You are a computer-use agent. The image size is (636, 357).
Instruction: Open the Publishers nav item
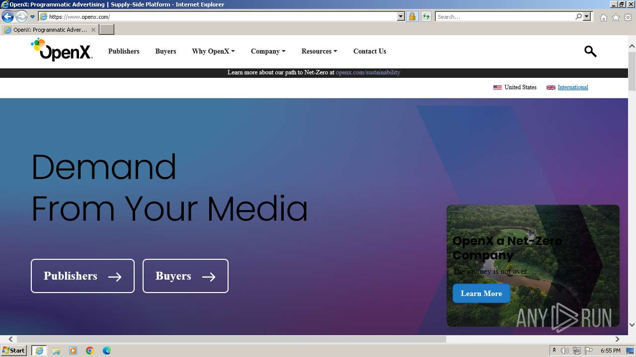click(124, 51)
